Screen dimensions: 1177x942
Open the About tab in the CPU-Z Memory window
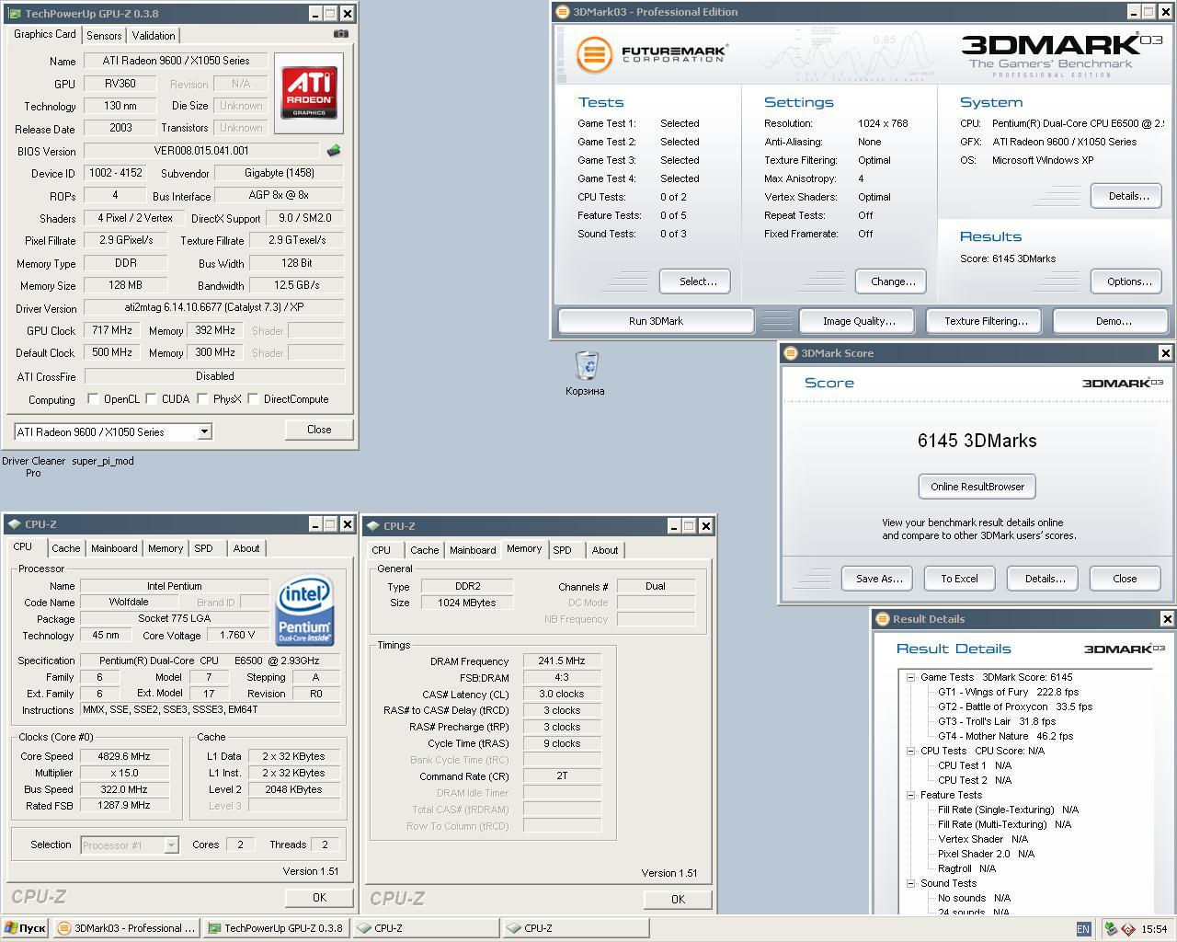(605, 550)
